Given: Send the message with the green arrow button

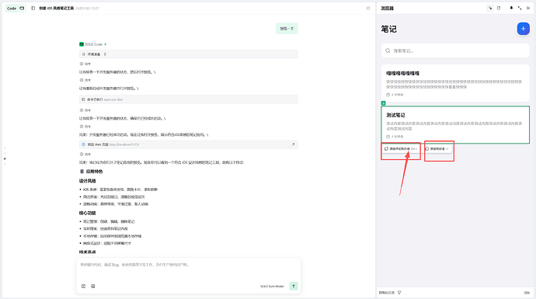Looking at the screenshot, I should click(294, 286).
